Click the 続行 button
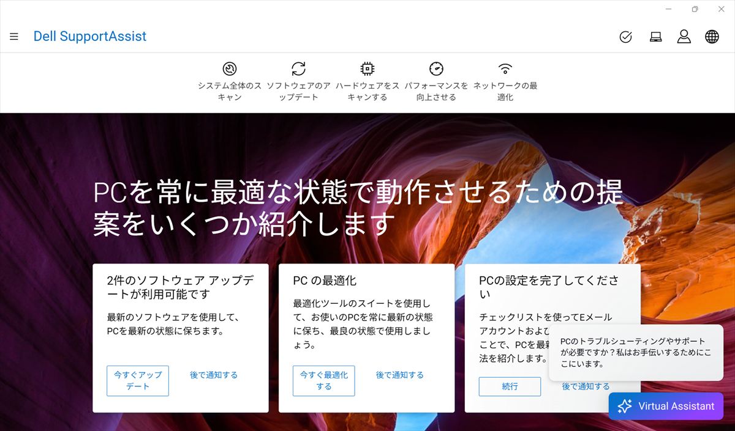Image resolution: width=735 pixels, height=431 pixels. (x=510, y=386)
